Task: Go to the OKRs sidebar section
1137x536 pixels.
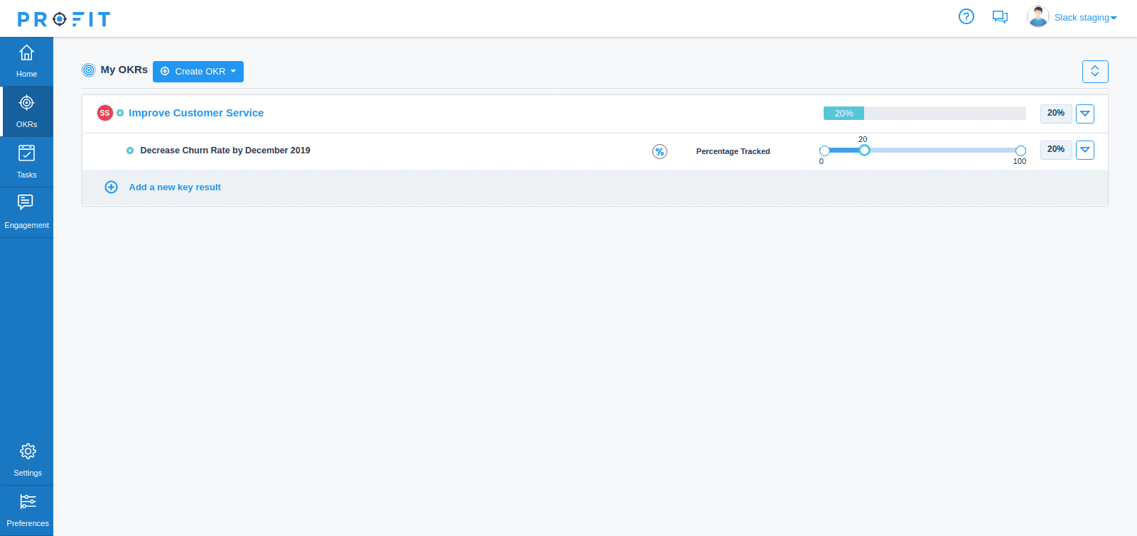Action: point(26,111)
